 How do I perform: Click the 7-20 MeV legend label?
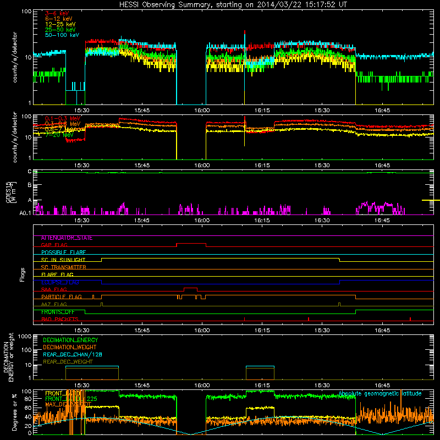(59, 135)
